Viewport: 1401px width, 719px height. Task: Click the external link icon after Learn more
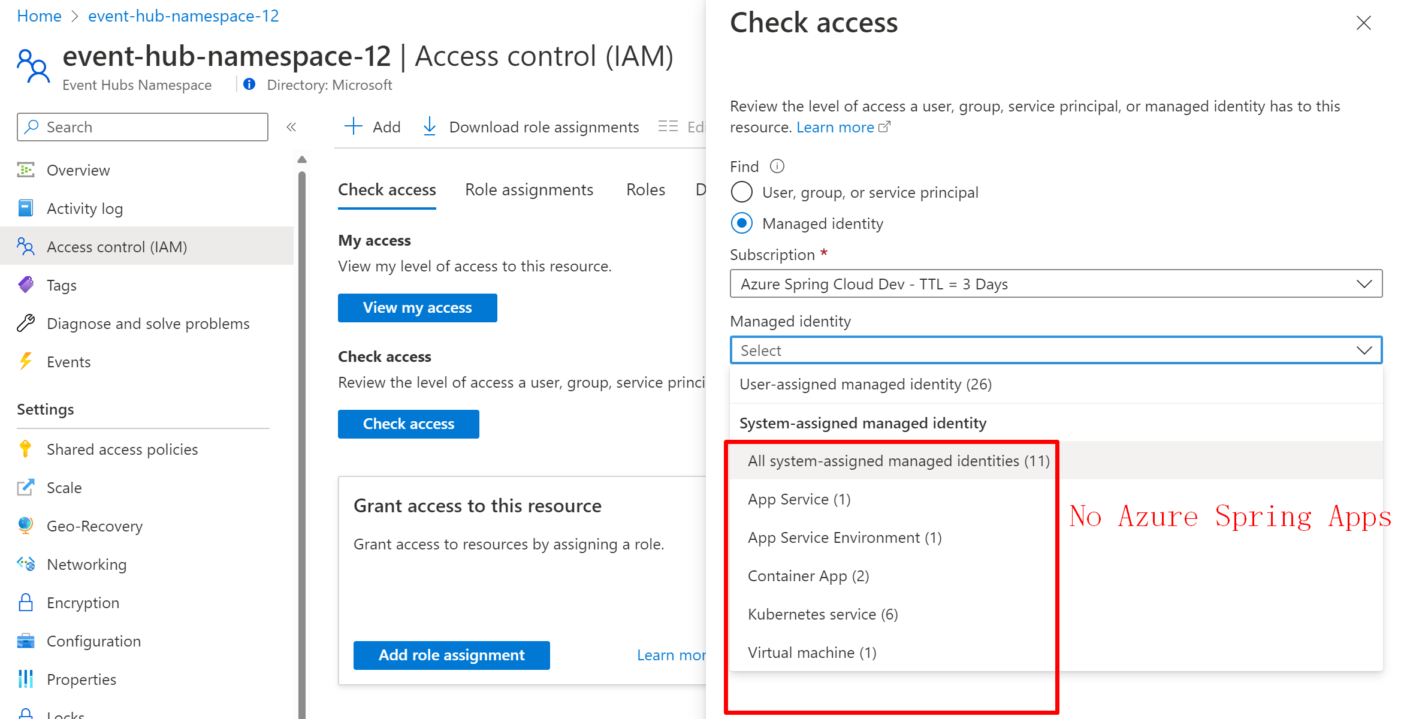884,127
